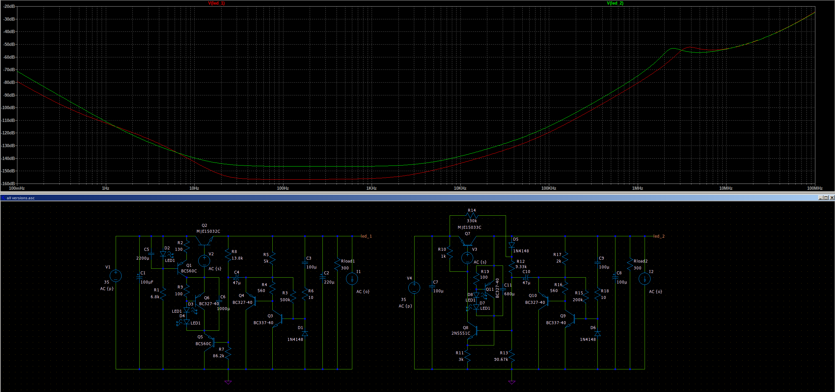
Task: Close the all versions.asc schematic window
Action: [832, 198]
